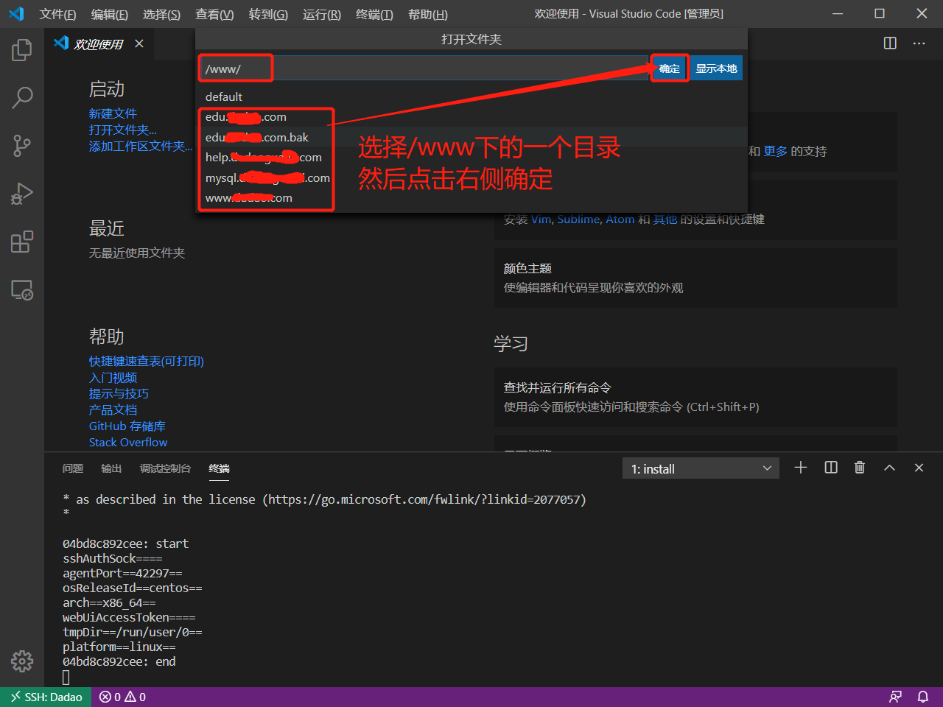The image size is (943, 707).
Task: Open the Search view in activity bar
Action: coord(22,97)
